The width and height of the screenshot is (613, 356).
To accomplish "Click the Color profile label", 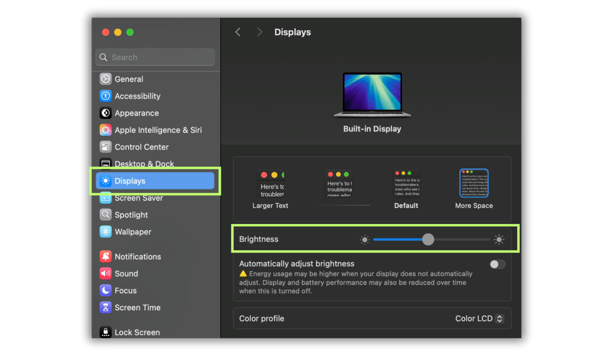I will [262, 319].
